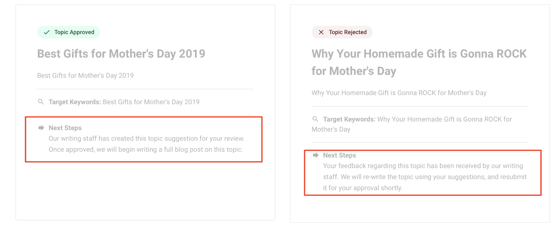The height and width of the screenshot is (233, 560).
Task: Click "Target Keywords:" label in the rejected card
Action: (349, 119)
